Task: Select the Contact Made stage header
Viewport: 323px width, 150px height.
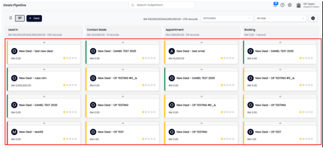Action: [97, 30]
